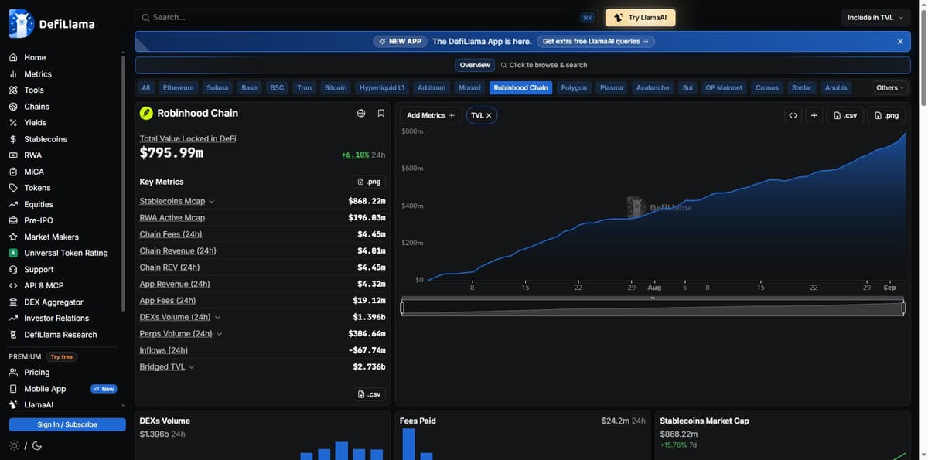
Task: Open Include in TVL dropdown
Action: pyautogui.click(x=875, y=17)
